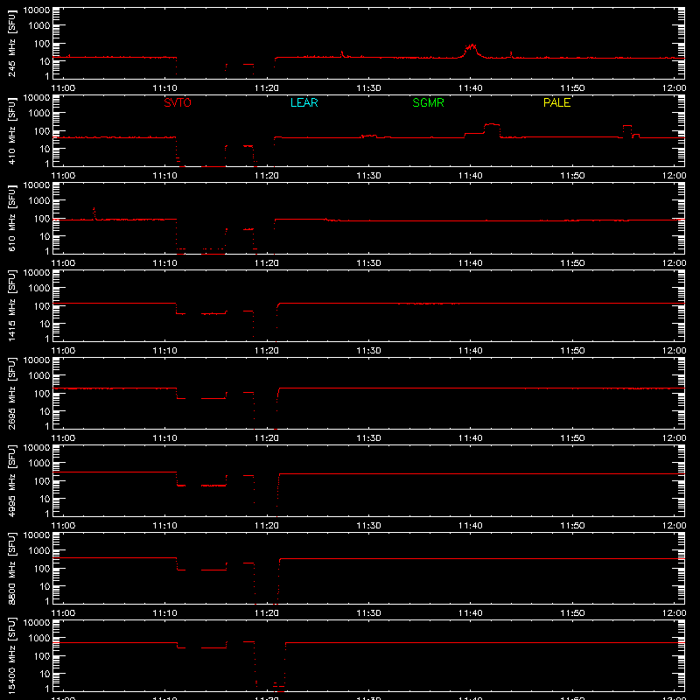The image size is (700, 700).
Task: Click the 11:50 tick label under 410 MHz plot
Action: [x=572, y=176]
